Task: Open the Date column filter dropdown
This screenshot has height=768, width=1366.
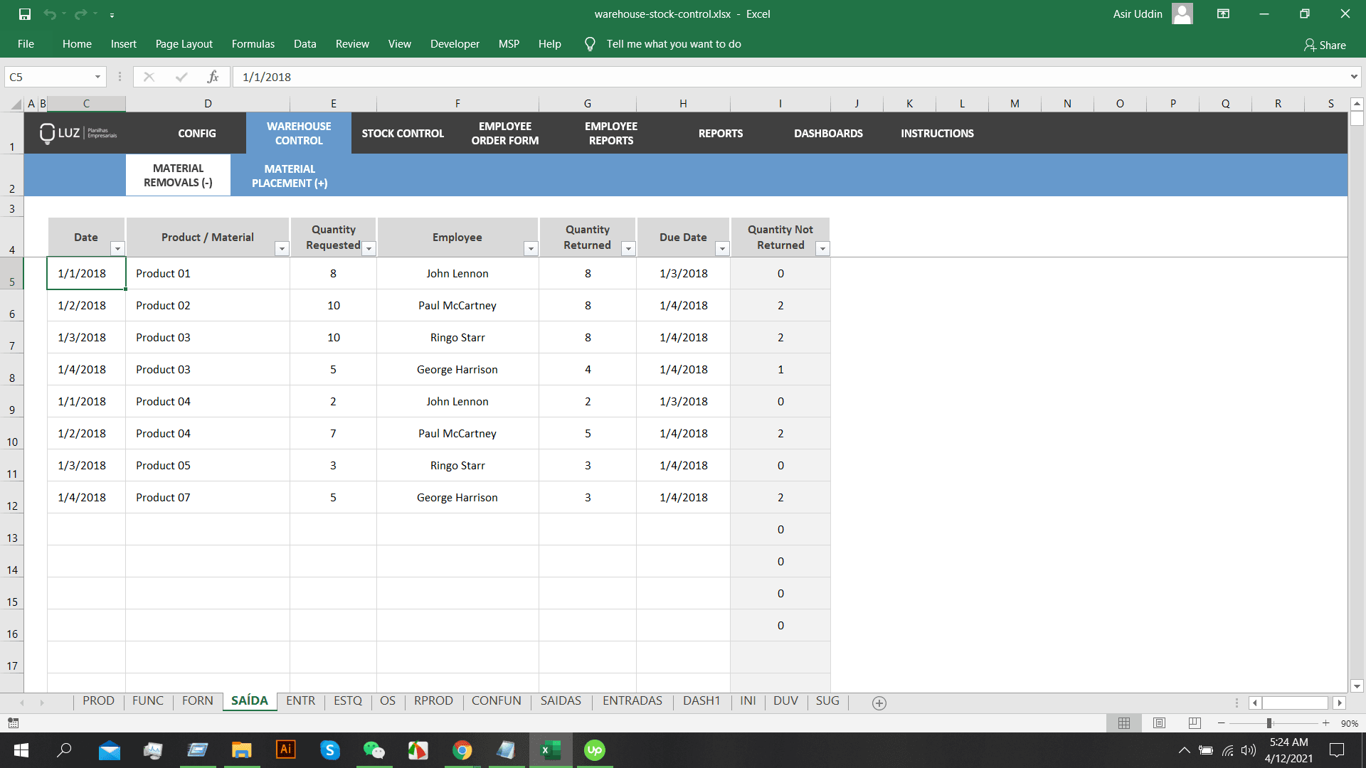Action: click(117, 249)
